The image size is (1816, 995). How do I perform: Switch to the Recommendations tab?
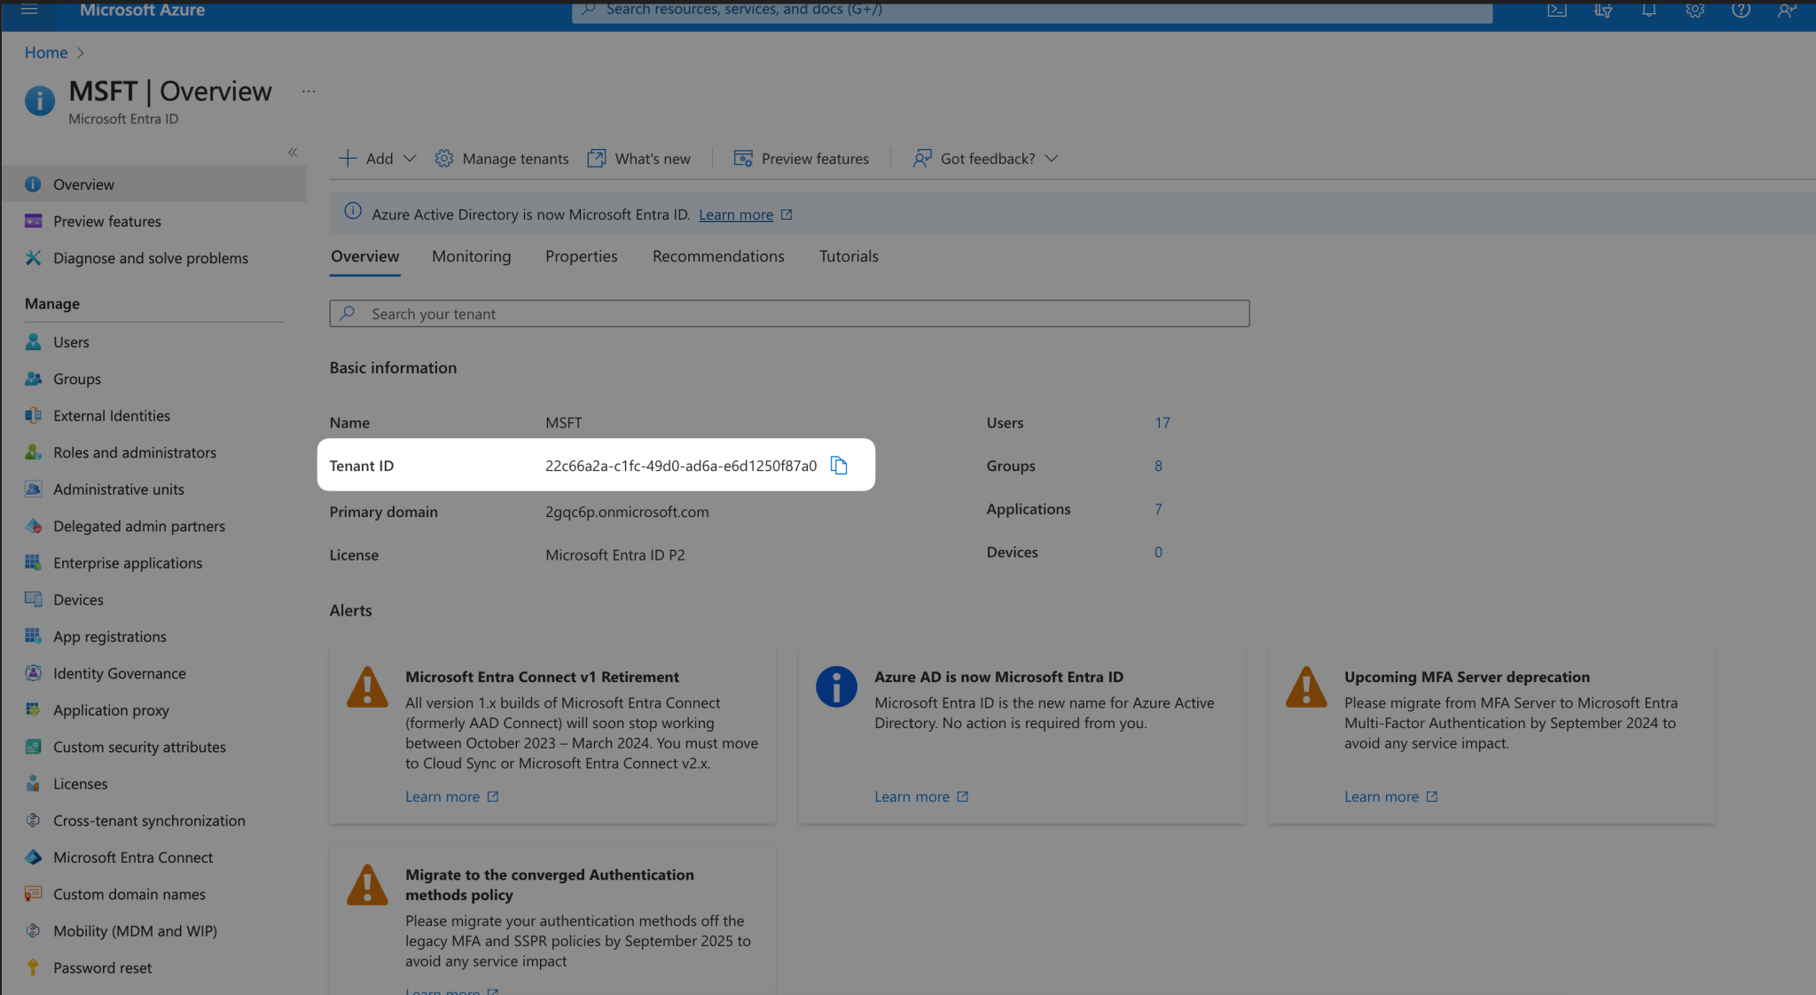coord(718,256)
